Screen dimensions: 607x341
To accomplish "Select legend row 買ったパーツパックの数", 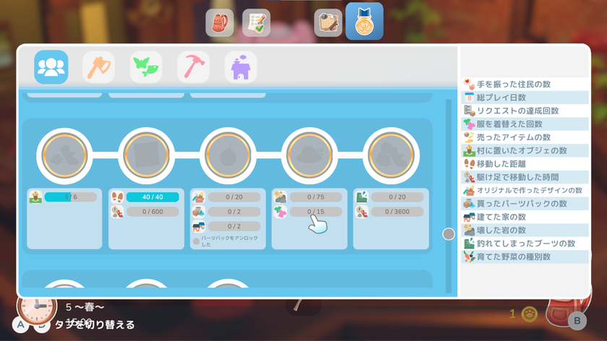I will [525, 204].
